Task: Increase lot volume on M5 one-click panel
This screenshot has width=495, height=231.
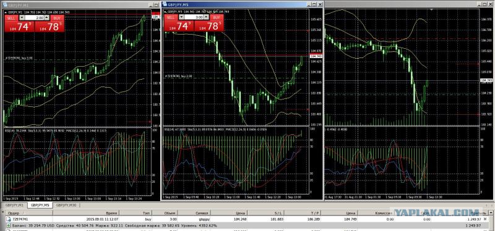Action: click(x=207, y=18)
